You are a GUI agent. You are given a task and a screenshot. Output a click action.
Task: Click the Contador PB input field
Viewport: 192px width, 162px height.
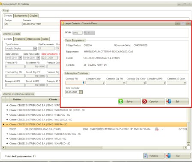(x=75, y=83)
